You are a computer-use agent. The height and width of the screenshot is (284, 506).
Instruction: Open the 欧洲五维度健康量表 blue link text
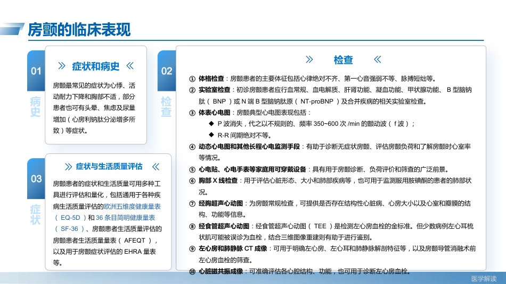(x=132, y=206)
